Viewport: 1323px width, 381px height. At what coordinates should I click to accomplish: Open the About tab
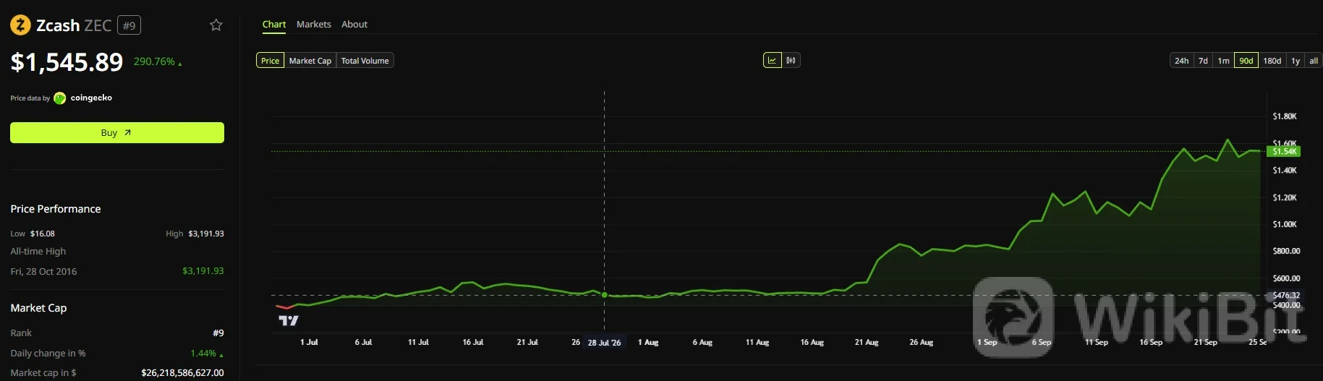coord(354,24)
